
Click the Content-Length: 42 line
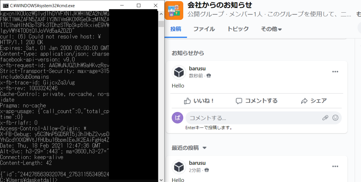(26, 163)
